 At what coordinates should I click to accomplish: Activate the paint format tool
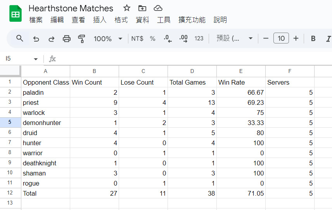(81, 39)
